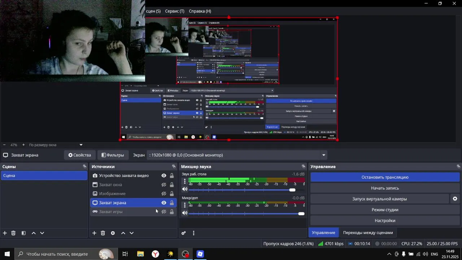Open Свойства for selected source
The image size is (462, 260).
coord(80,155)
